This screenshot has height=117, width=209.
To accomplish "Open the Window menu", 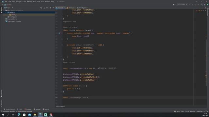I will click(47, 2).
